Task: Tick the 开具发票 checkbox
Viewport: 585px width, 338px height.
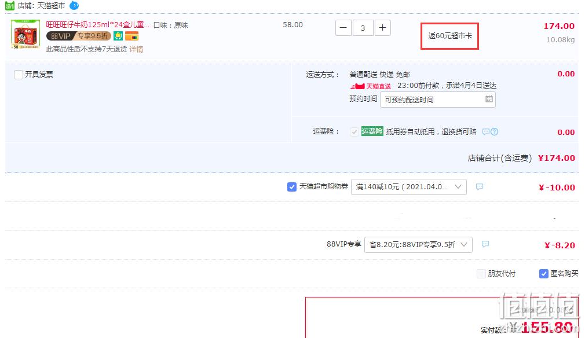Action: (x=19, y=75)
